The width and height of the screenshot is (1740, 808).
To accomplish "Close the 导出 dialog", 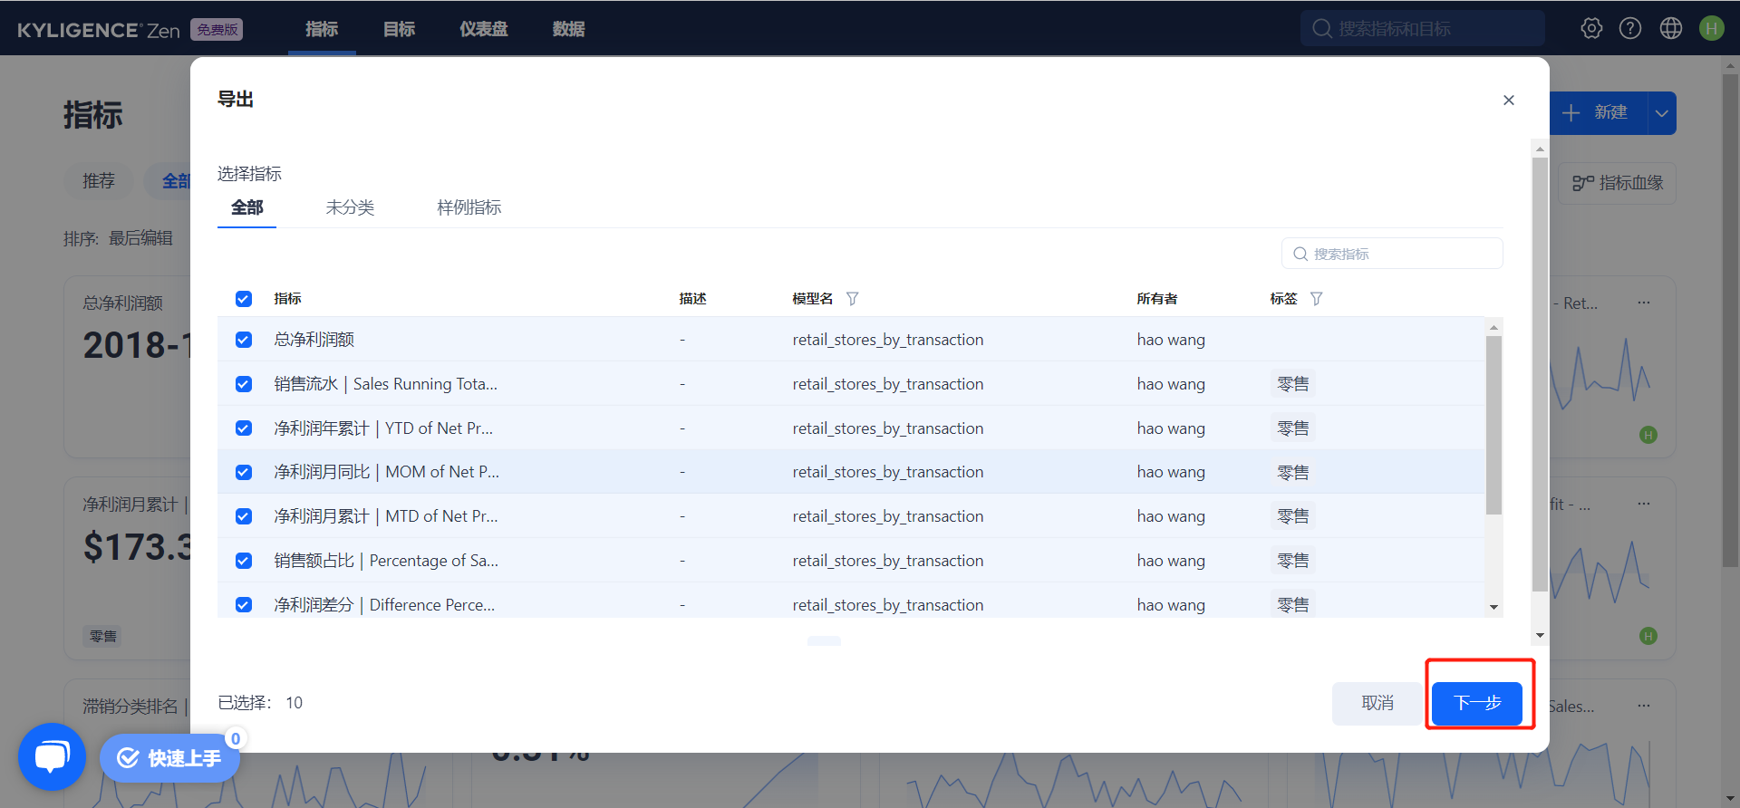I will click(1509, 100).
